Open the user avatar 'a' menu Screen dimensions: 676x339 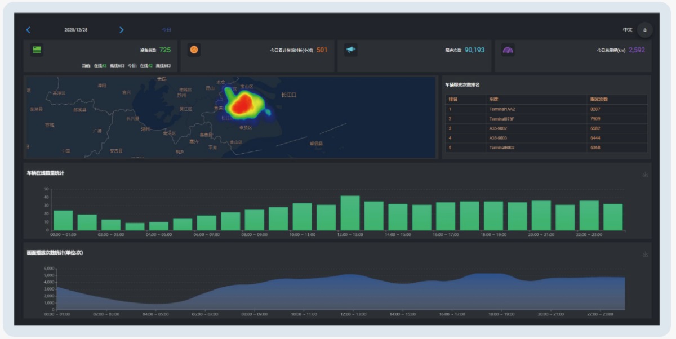point(644,30)
